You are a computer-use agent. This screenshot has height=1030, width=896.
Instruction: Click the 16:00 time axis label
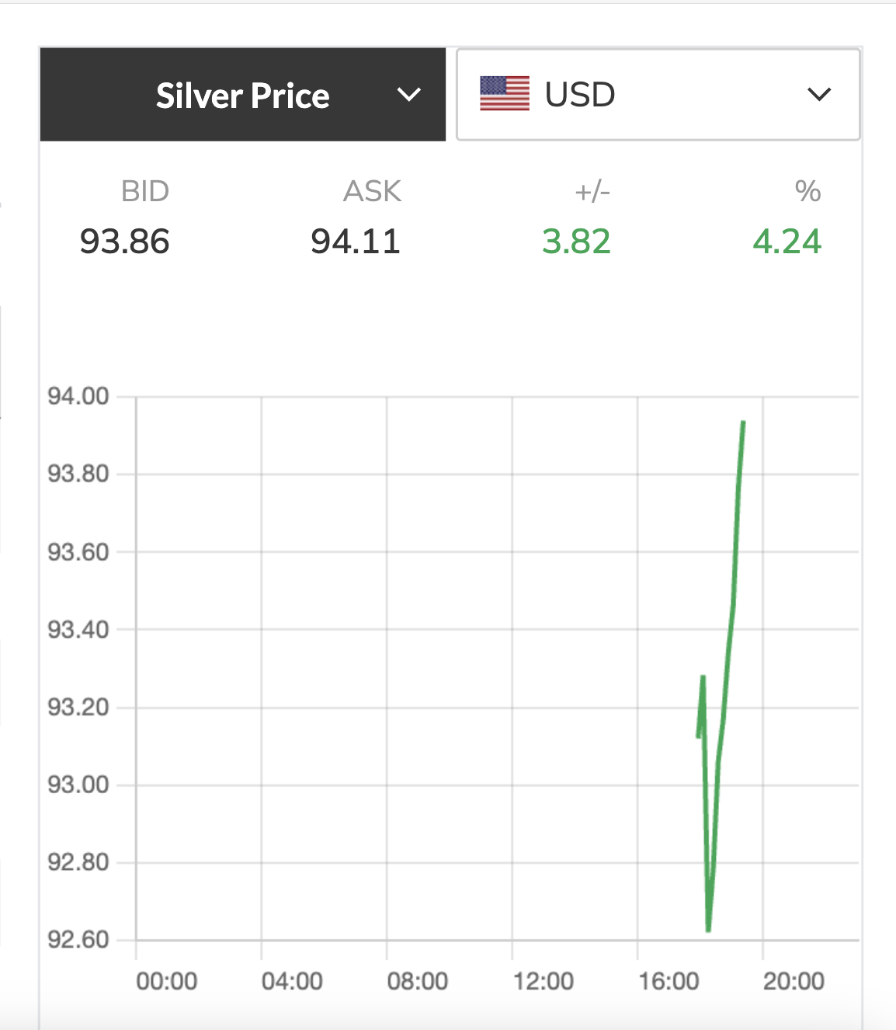pyautogui.click(x=669, y=981)
